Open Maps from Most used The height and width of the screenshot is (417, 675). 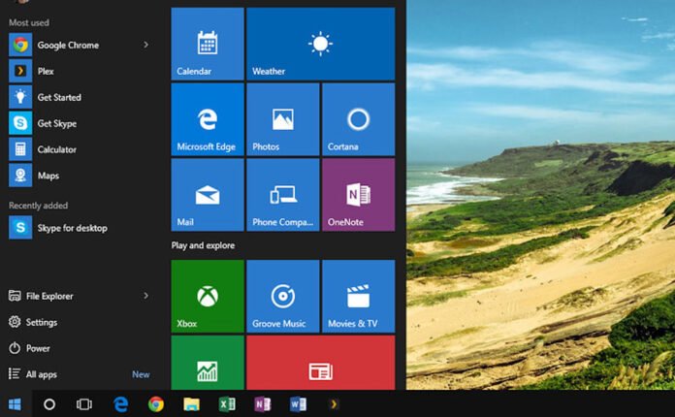tap(81, 176)
